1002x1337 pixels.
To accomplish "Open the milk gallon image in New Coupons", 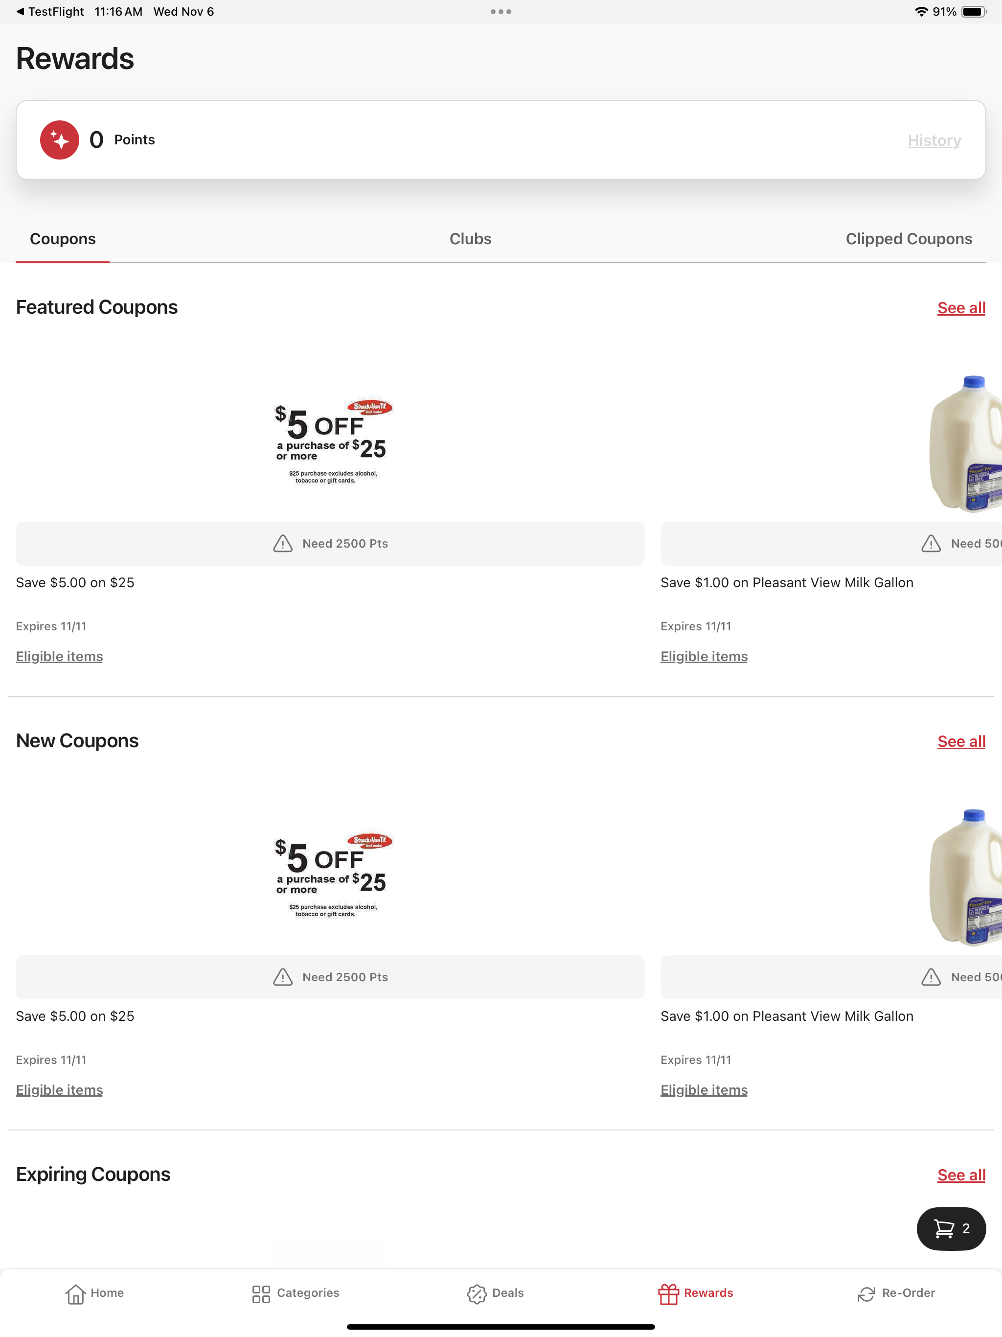I will pos(965,876).
